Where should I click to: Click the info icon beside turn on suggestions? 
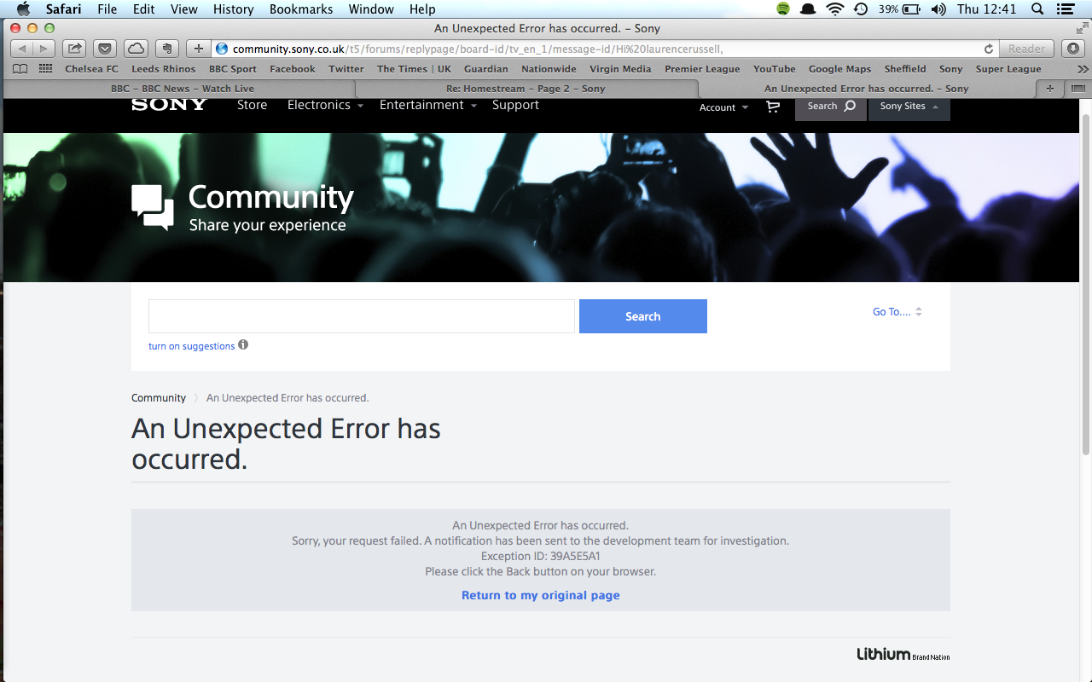click(x=243, y=345)
